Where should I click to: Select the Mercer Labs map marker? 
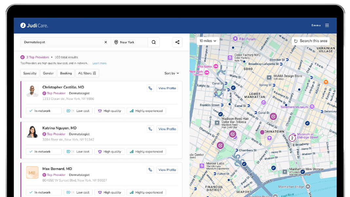202,166
